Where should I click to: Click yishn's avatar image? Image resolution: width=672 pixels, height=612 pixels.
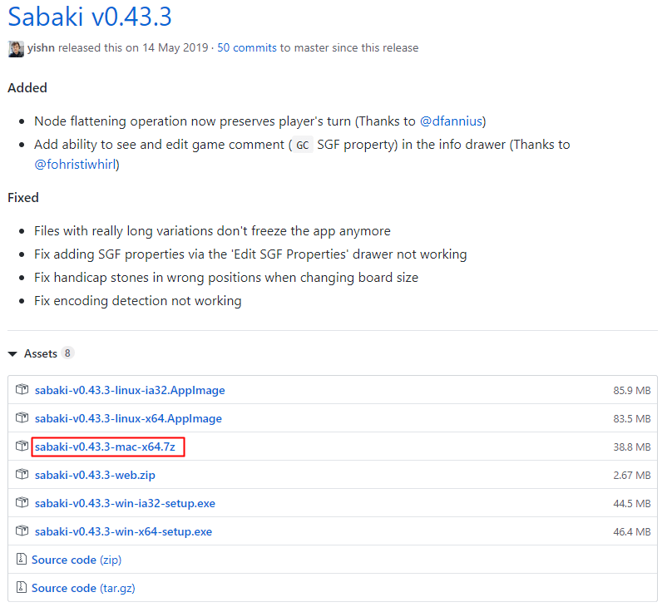click(16, 49)
